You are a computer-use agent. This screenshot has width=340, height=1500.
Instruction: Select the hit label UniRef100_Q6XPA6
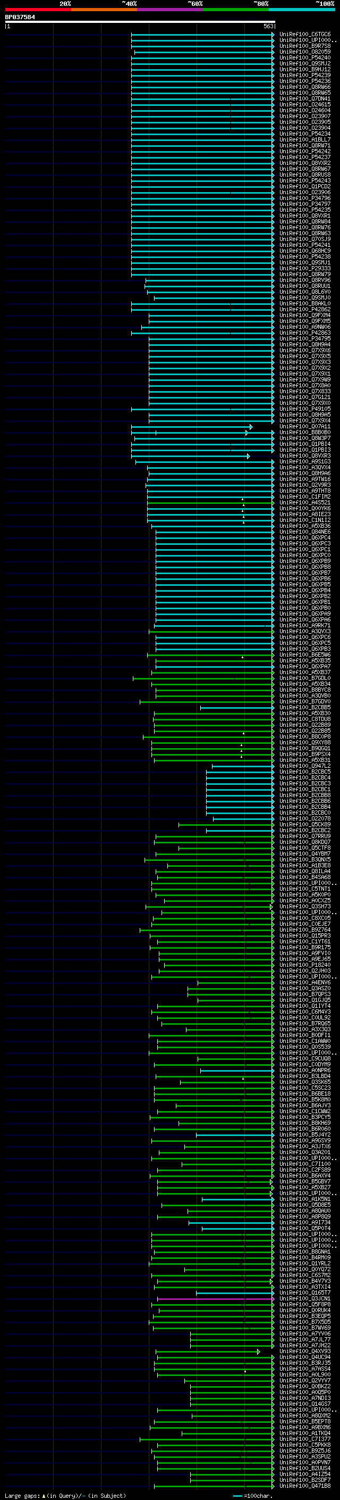[x=305, y=619]
